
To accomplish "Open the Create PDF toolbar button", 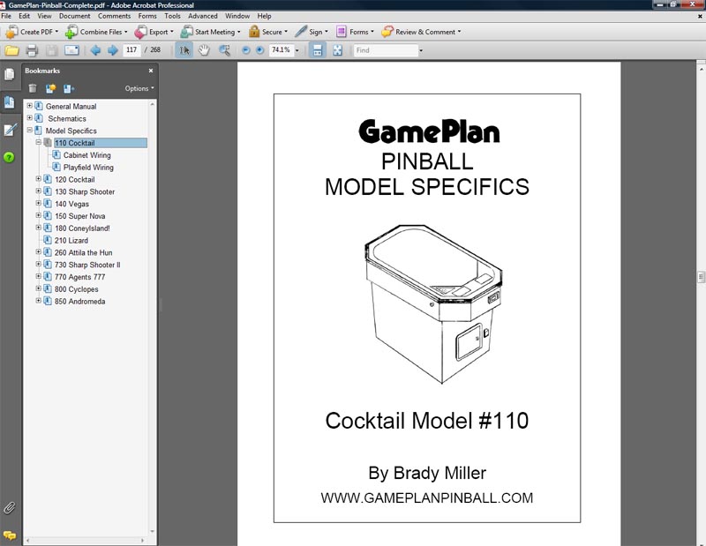I will pyautogui.click(x=32, y=32).
